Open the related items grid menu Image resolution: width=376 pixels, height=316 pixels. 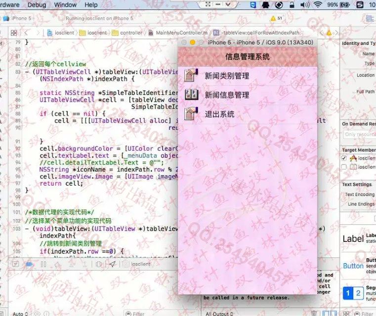tap(14, 33)
